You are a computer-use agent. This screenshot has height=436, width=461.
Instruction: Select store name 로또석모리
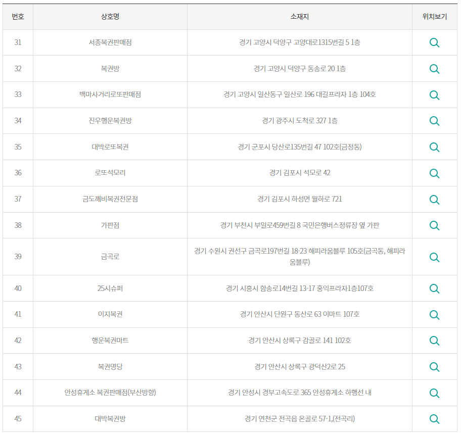110,172
